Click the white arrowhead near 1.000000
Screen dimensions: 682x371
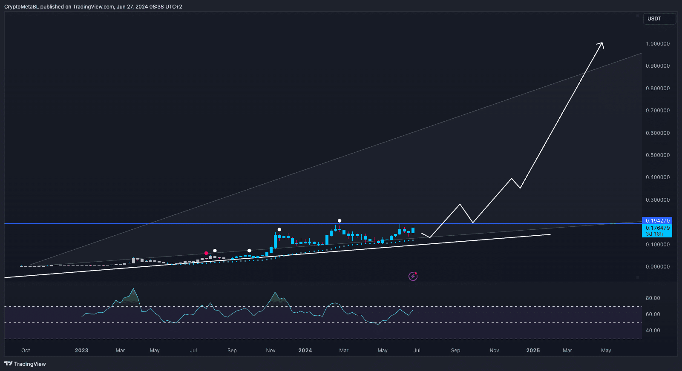[600, 45]
